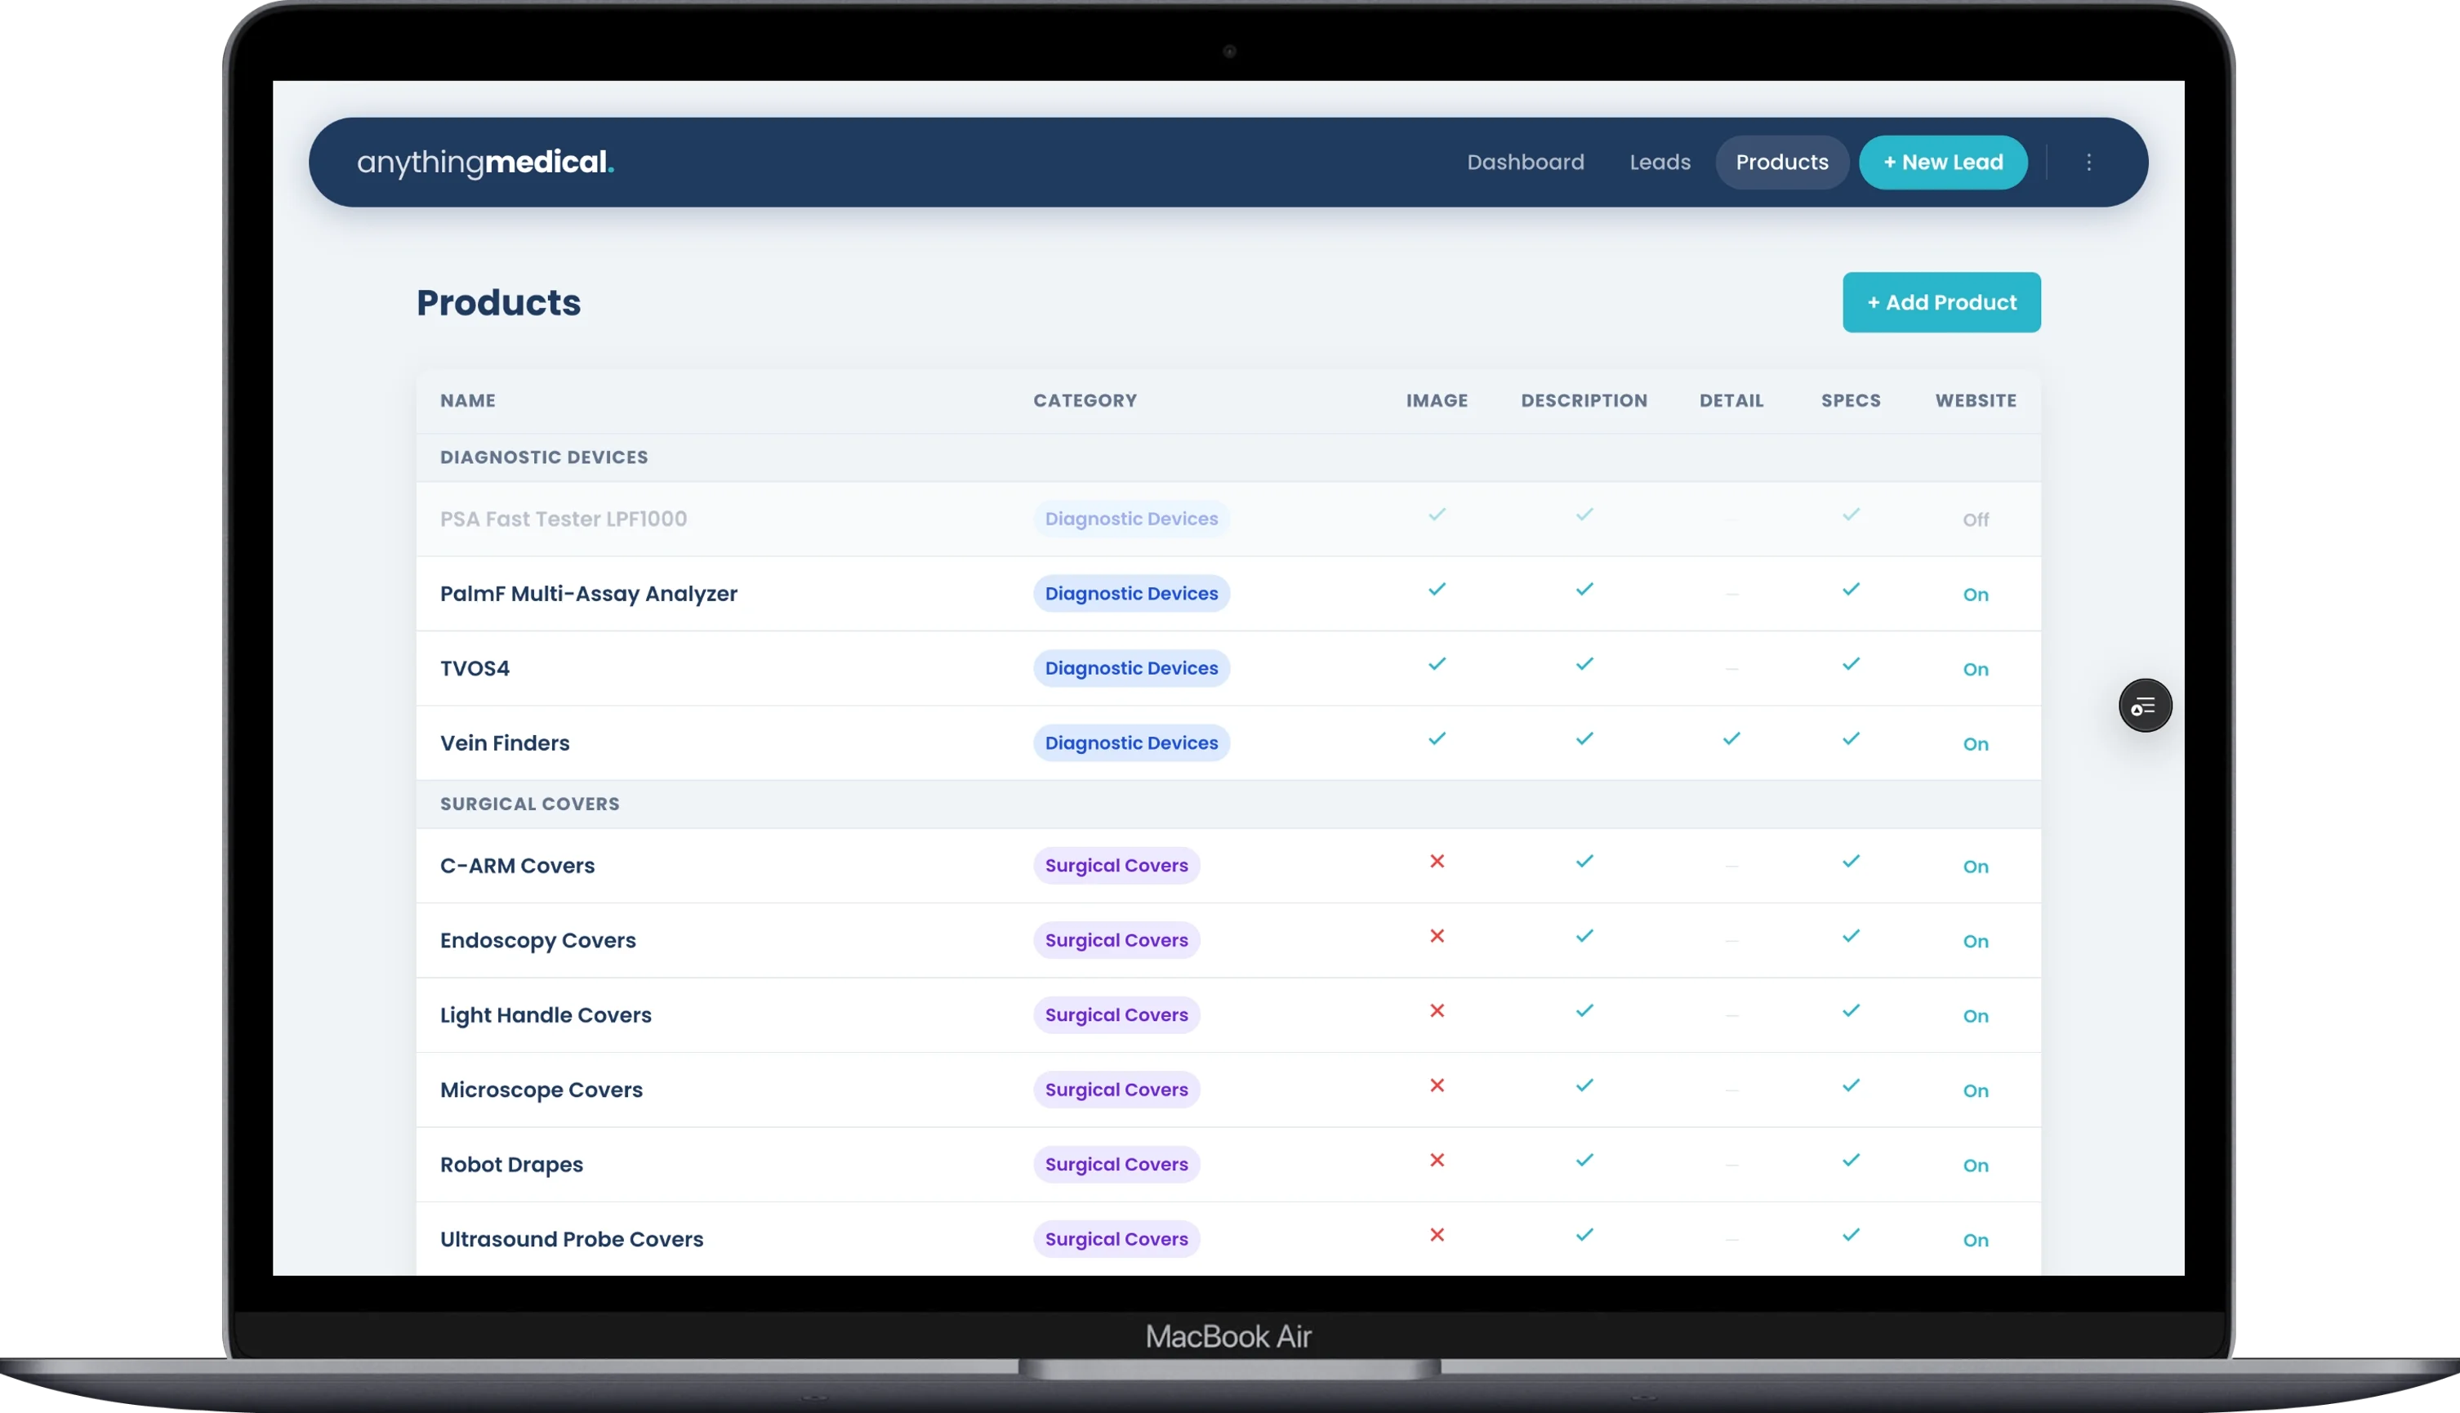Image resolution: width=2460 pixels, height=1413 pixels.
Task: Click the DIAGNOSTIC DEVICES group header
Action: tap(543, 456)
